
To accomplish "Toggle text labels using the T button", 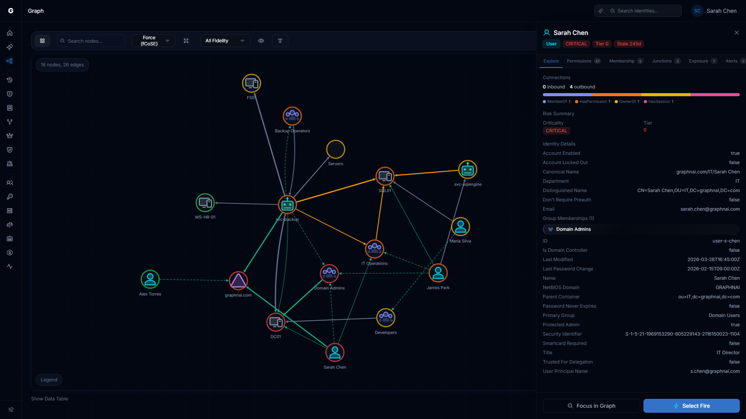I will 280,40.
